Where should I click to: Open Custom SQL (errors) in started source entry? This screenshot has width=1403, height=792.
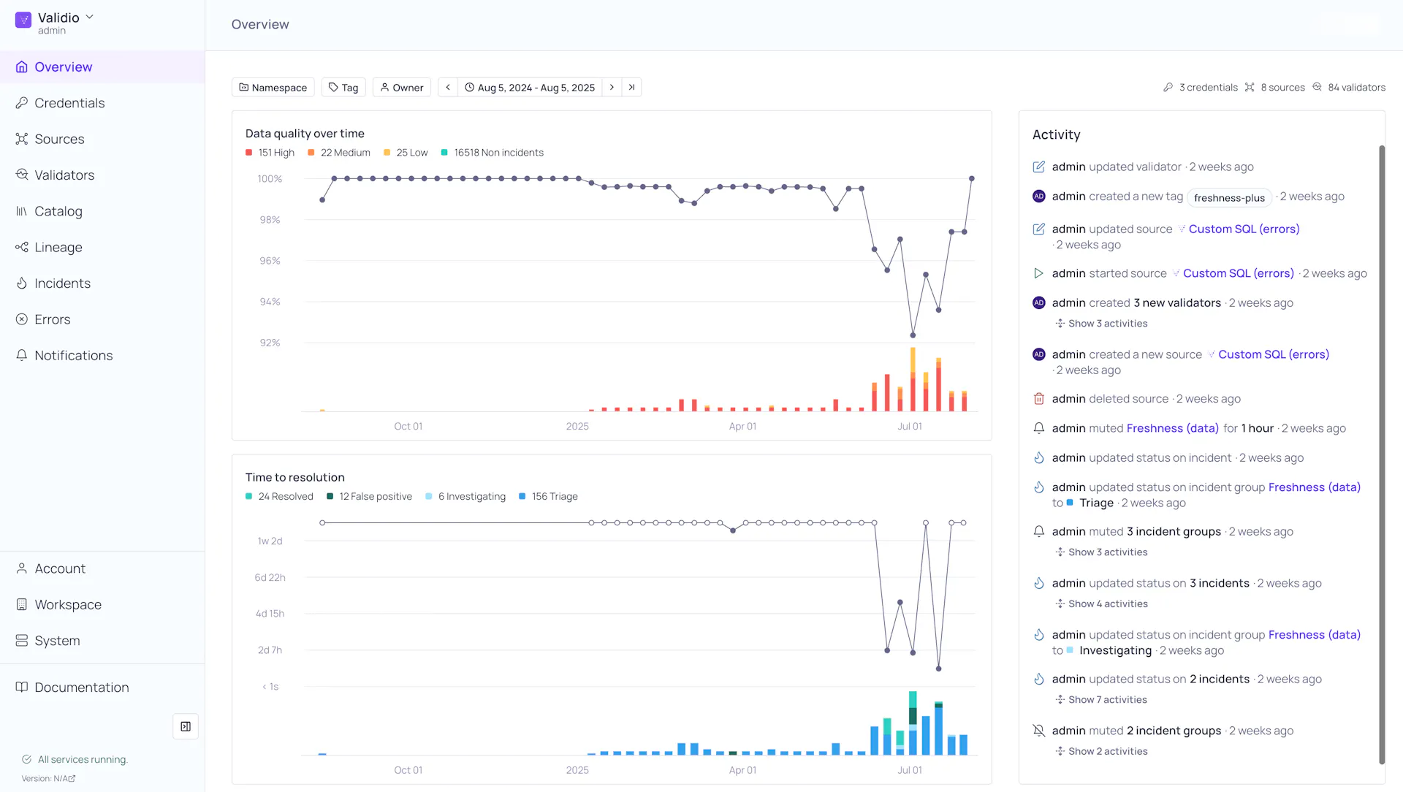1238,273
